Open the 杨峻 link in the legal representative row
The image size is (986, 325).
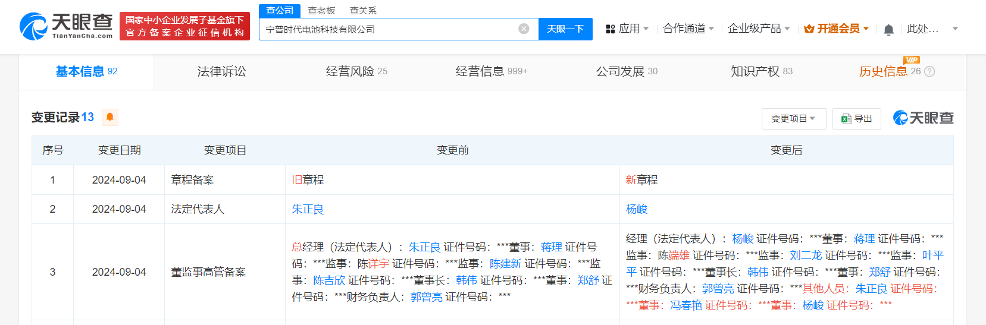click(x=636, y=209)
